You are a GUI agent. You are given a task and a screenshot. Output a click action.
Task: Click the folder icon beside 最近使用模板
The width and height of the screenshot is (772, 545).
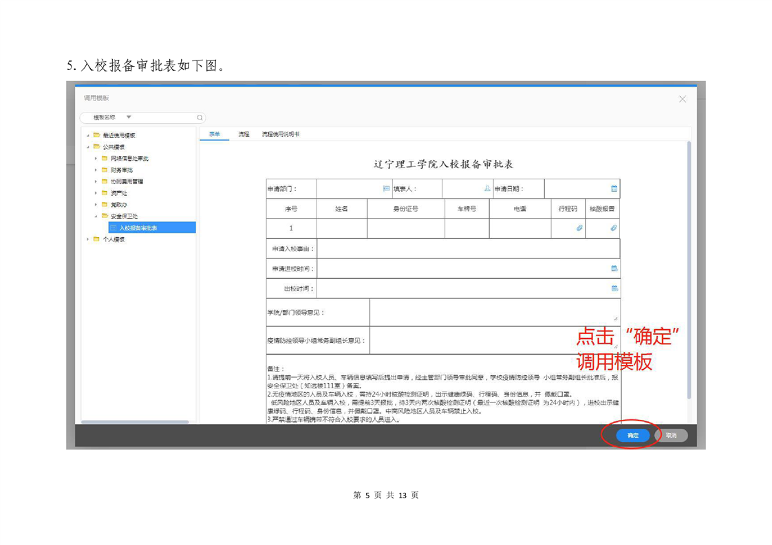(x=97, y=135)
